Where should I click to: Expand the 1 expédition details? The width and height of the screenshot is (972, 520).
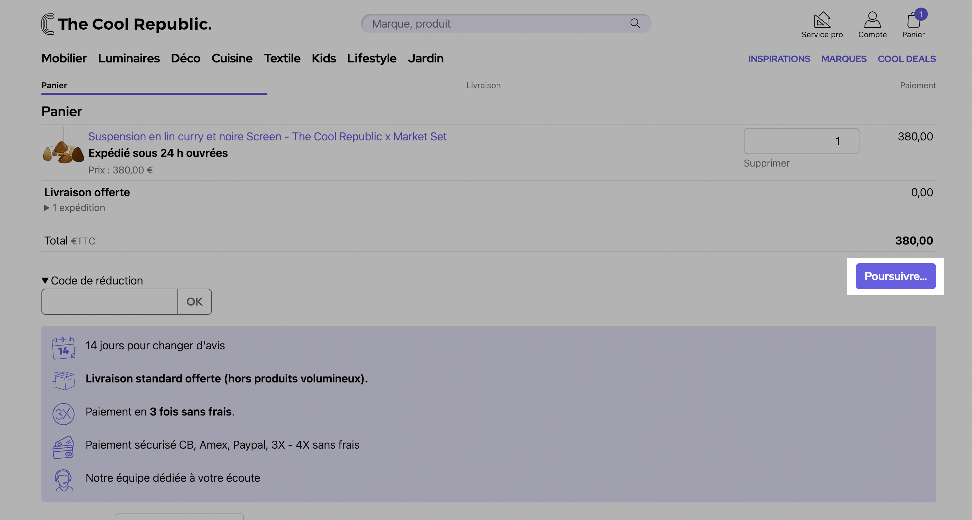(x=74, y=208)
